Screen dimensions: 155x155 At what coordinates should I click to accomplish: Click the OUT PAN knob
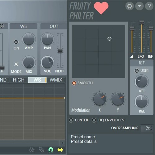tap(47, 39)
